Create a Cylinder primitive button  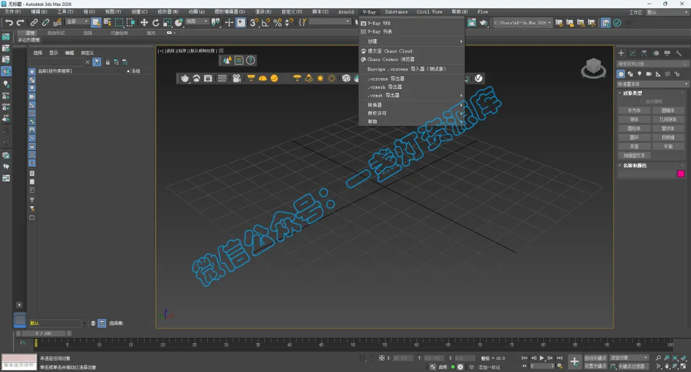pyautogui.click(x=633, y=128)
